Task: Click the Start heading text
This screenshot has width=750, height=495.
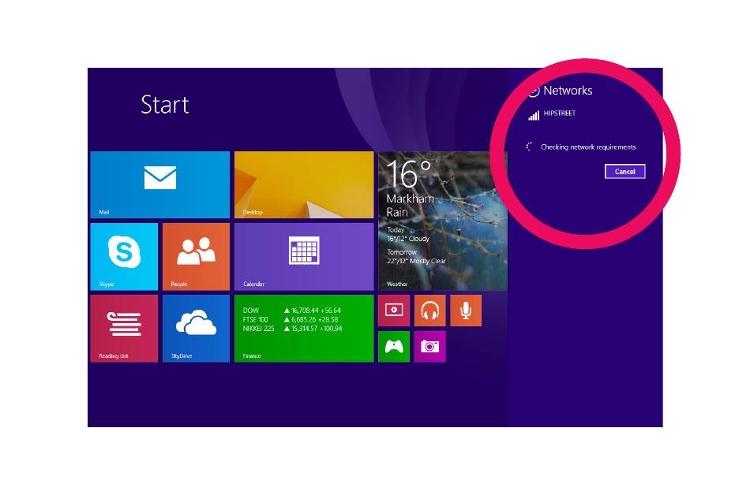Action: point(165,105)
